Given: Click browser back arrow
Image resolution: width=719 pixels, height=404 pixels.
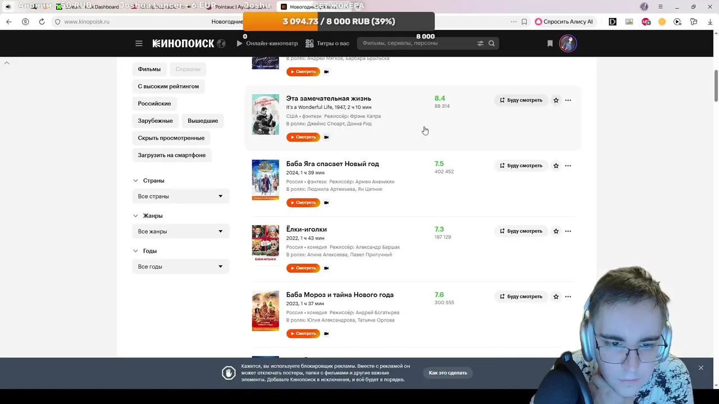Looking at the screenshot, I should pyautogui.click(x=8, y=21).
